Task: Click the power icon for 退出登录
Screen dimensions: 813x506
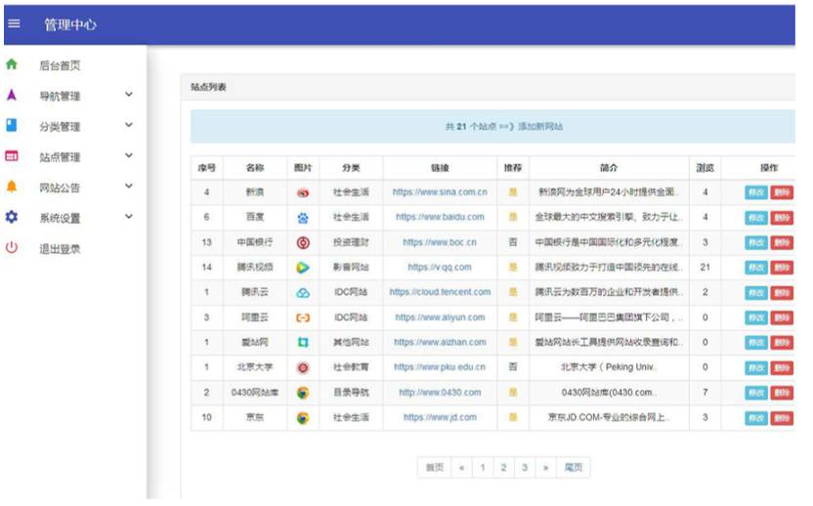Action: [x=12, y=248]
